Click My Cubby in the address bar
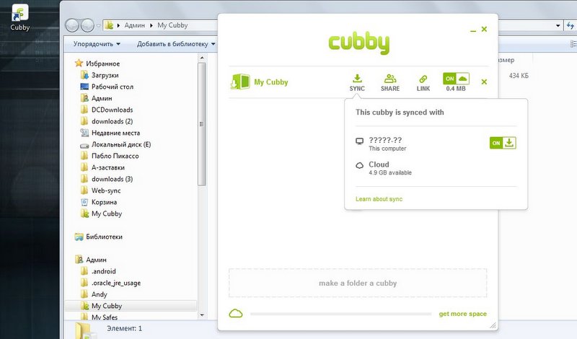577x339 pixels. pyautogui.click(x=172, y=25)
